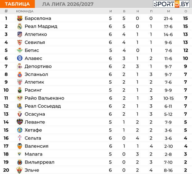Open the SPORT5.BY logo link
This screenshot has width=192, height=174.
click(x=171, y=4)
